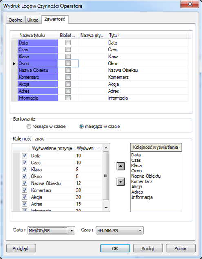202x259 pixels.
Task: Click the Anuluj button
Action: click(x=148, y=248)
